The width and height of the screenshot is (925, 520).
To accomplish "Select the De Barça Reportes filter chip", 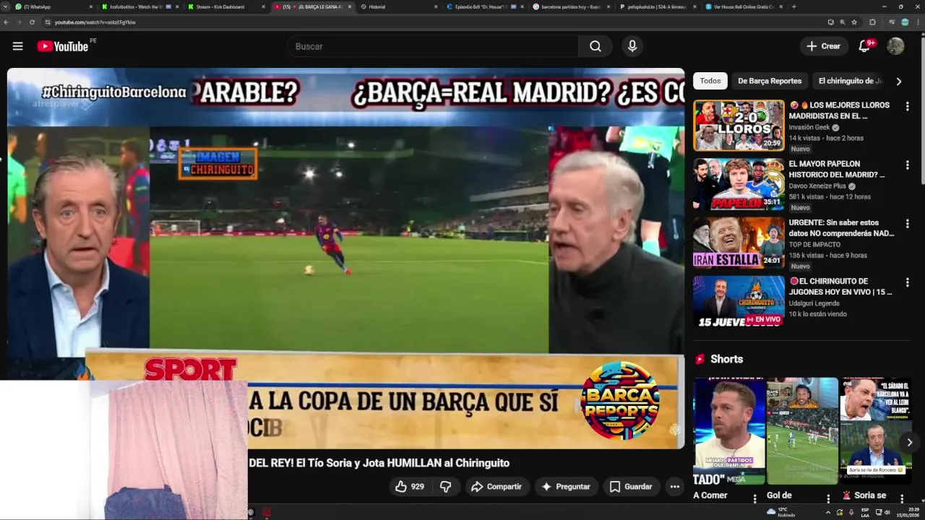I will [770, 81].
